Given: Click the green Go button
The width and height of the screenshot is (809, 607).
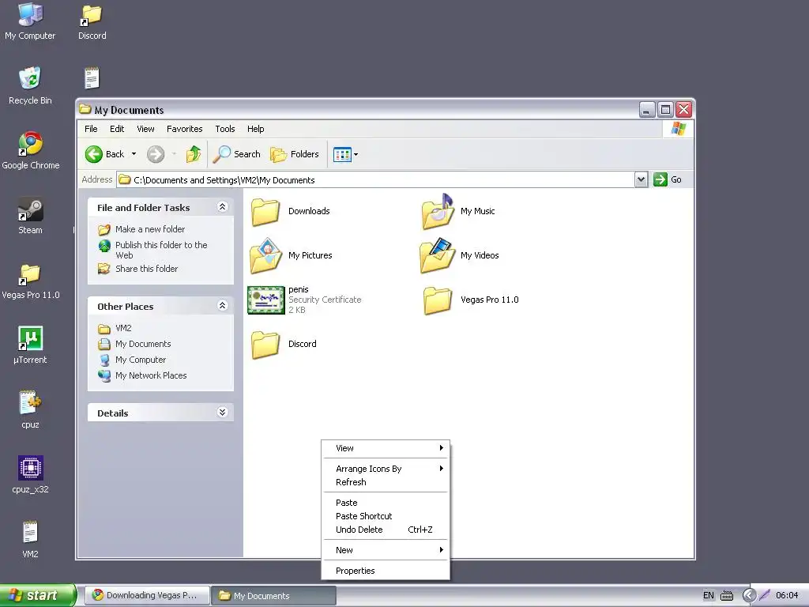Looking at the screenshot, I should point(668,179).
